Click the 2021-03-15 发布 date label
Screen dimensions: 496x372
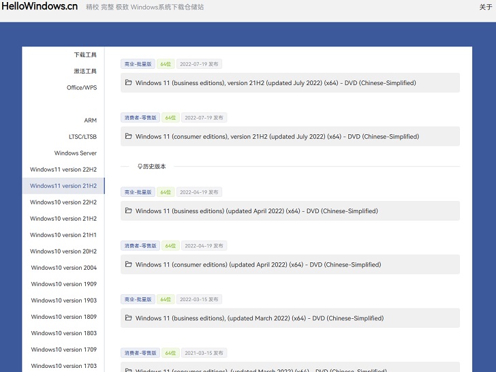click(204, 353)
